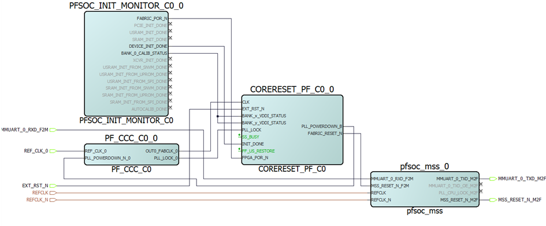The height and width of the screenshot is (226, 546).
Task: Select the FABRIC_POR_N output pin
Action: pyautogui.click(x=152, y=18)
